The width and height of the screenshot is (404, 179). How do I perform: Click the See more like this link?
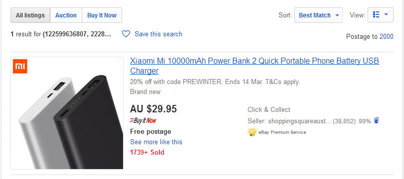(156, 142)
